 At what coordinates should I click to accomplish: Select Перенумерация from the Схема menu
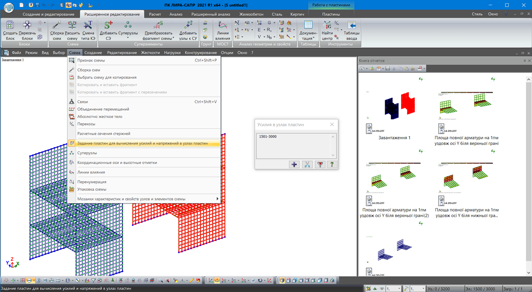(92, 182)
